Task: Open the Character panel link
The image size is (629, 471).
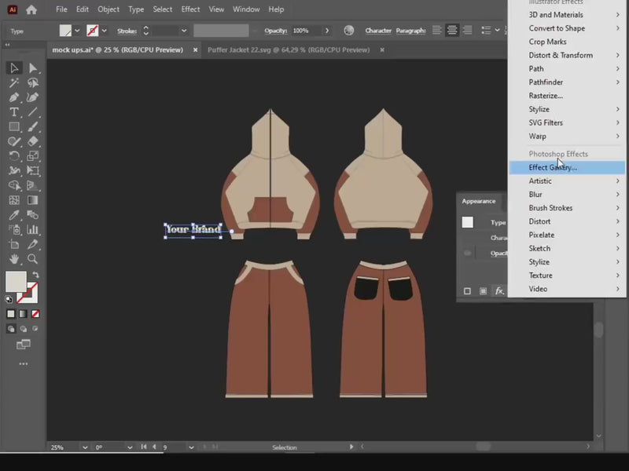Action: [378, 31]
